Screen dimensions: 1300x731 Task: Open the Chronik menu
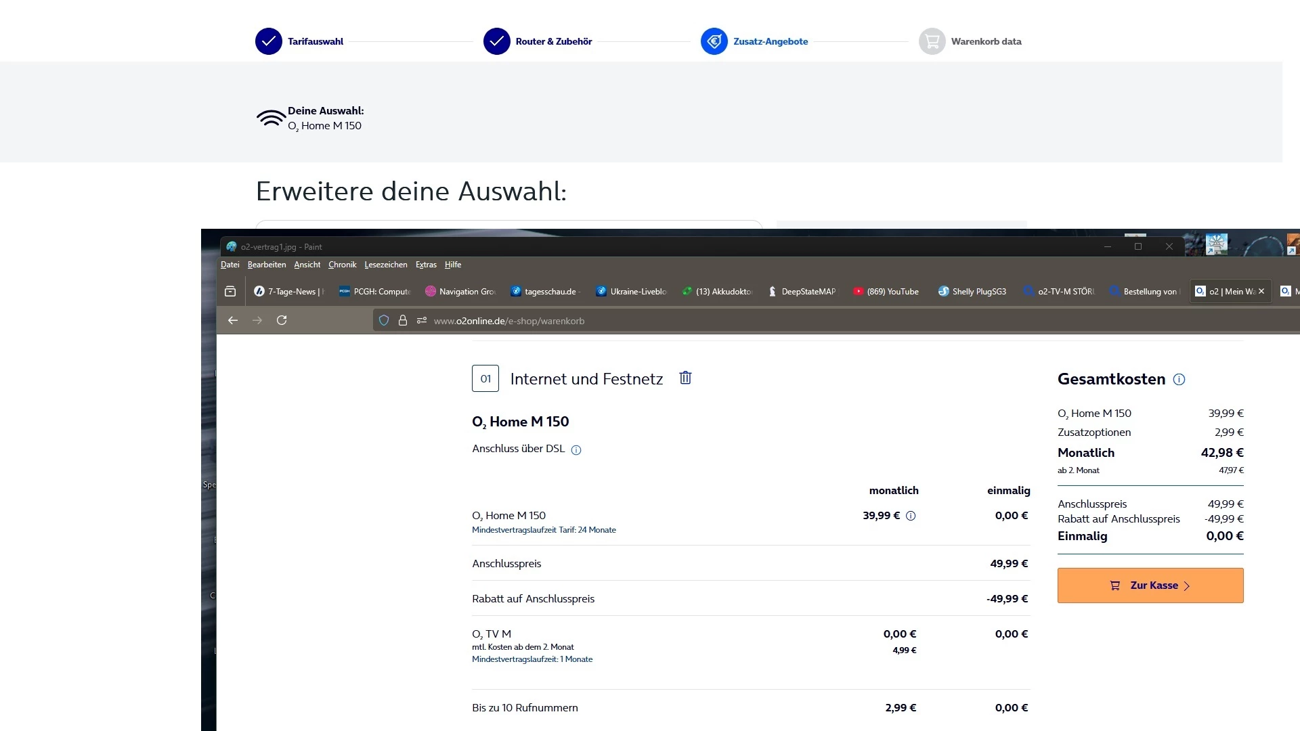click(x=342, y=265)
